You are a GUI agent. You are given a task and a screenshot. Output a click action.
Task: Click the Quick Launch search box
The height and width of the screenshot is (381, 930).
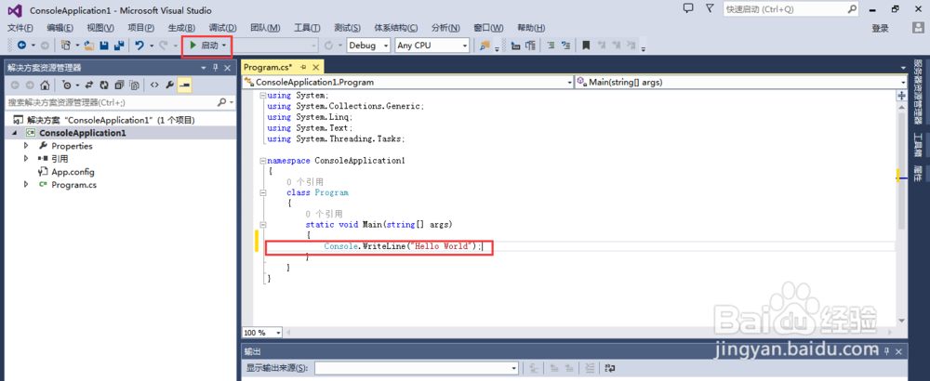pyautogui.click(x=790, y=9)
